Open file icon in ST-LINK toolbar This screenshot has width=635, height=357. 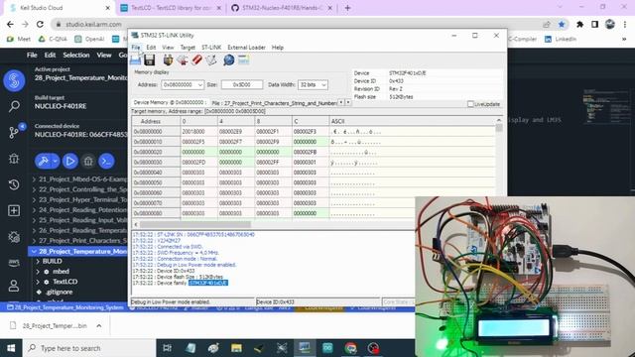[135, 59]
